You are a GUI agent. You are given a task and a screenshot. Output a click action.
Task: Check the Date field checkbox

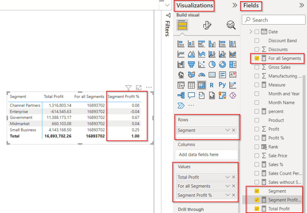pos(257,32)
